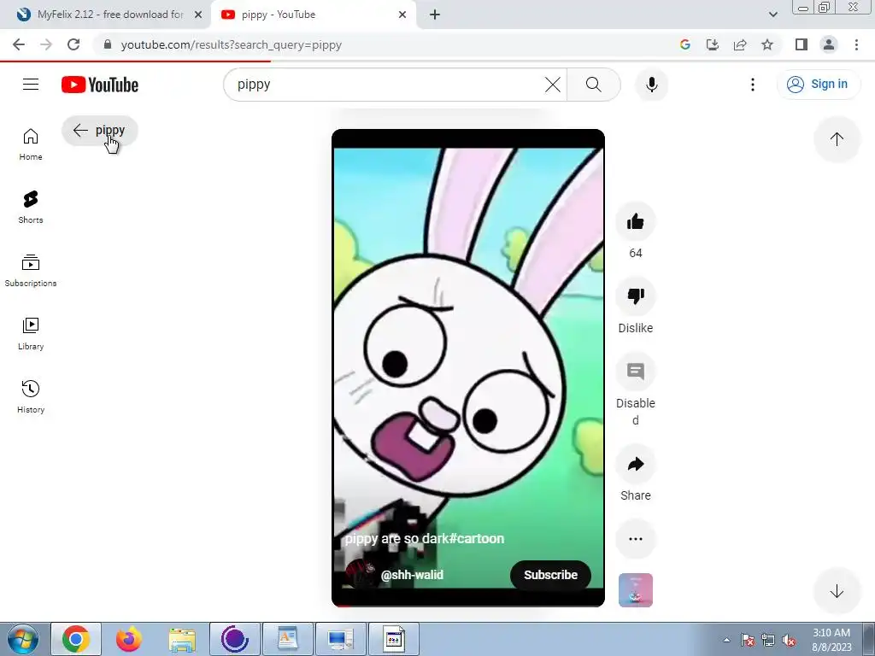
Task: Launch Firefox from taskbar
Action: [129, 639]
